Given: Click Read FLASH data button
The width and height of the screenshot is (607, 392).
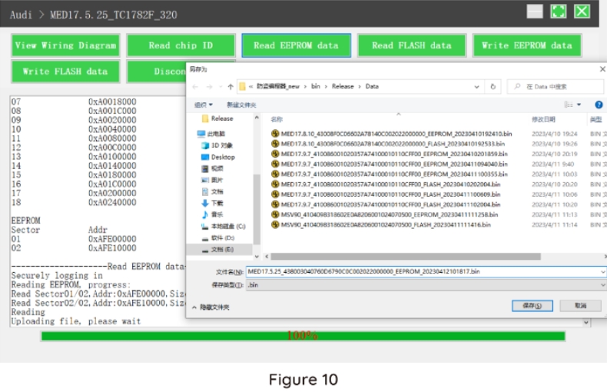Looking at the screenshot, I should pos(412,45).
